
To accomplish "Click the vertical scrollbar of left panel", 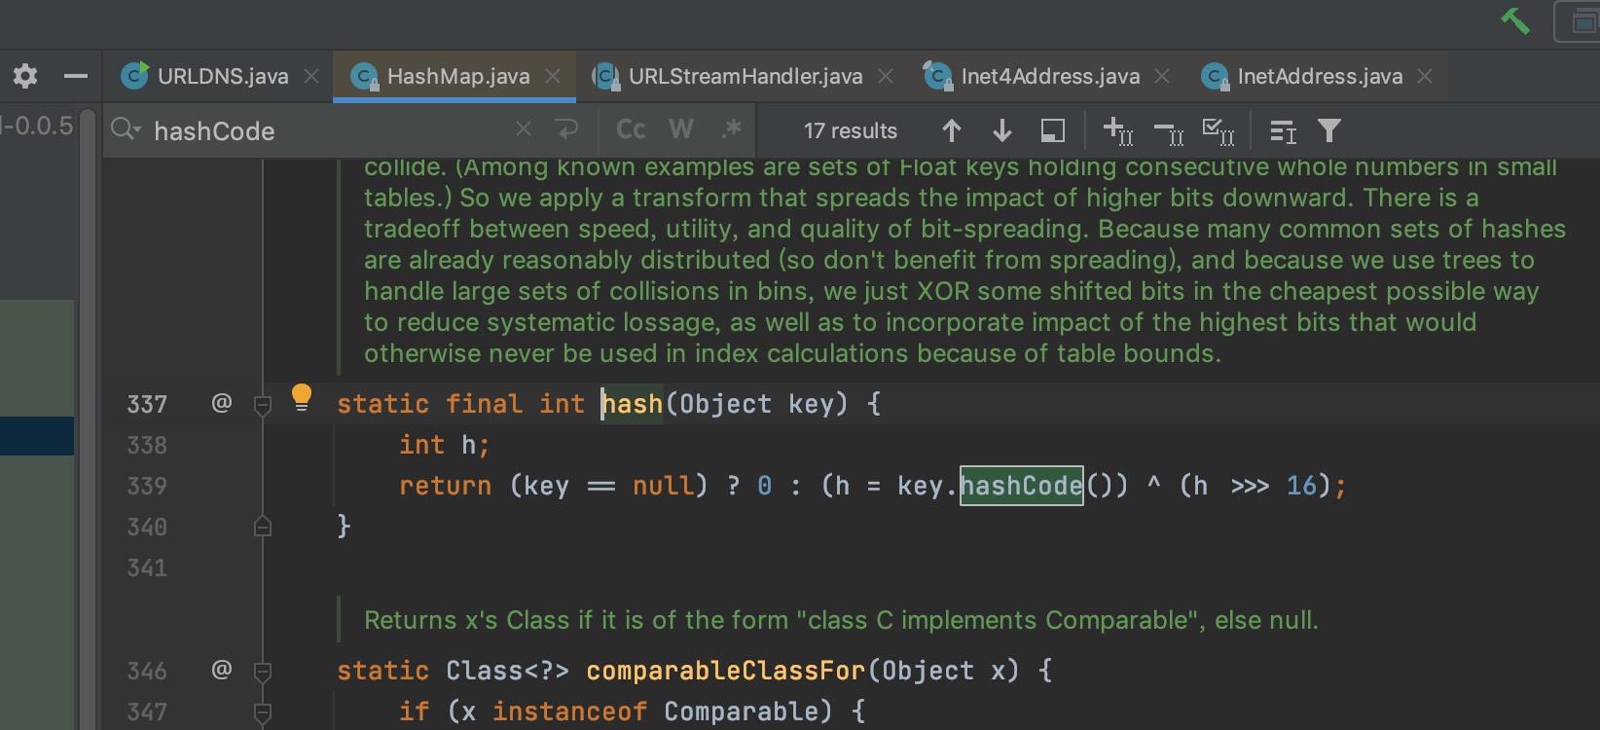I will [88, 419].
